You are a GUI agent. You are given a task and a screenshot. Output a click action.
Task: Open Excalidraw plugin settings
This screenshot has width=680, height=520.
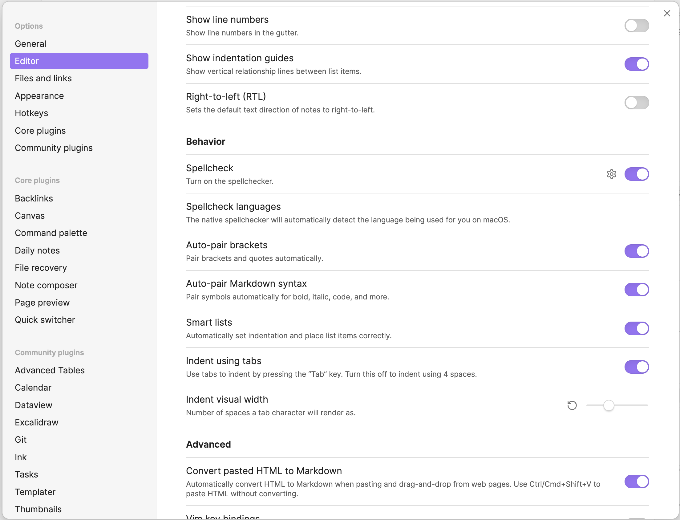[x=37, y=422]
